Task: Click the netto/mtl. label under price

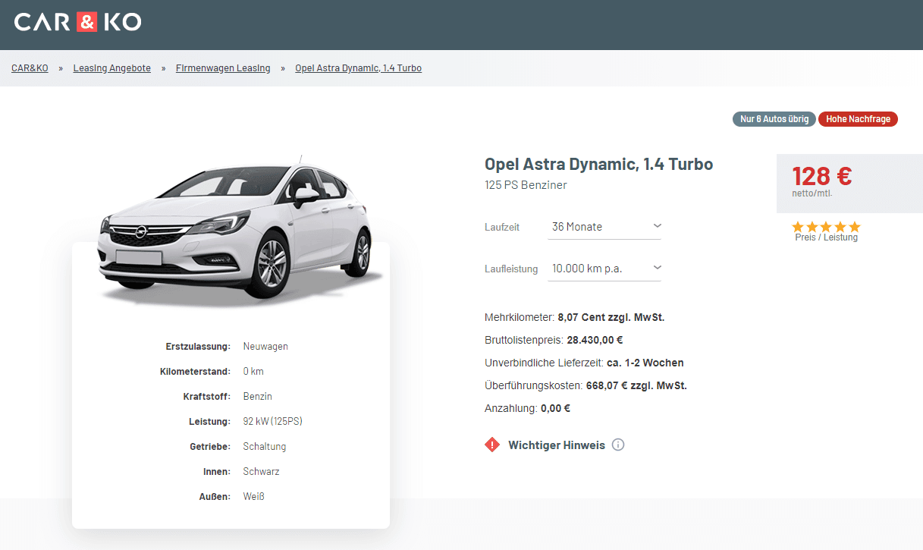Action: click(812, 193)
